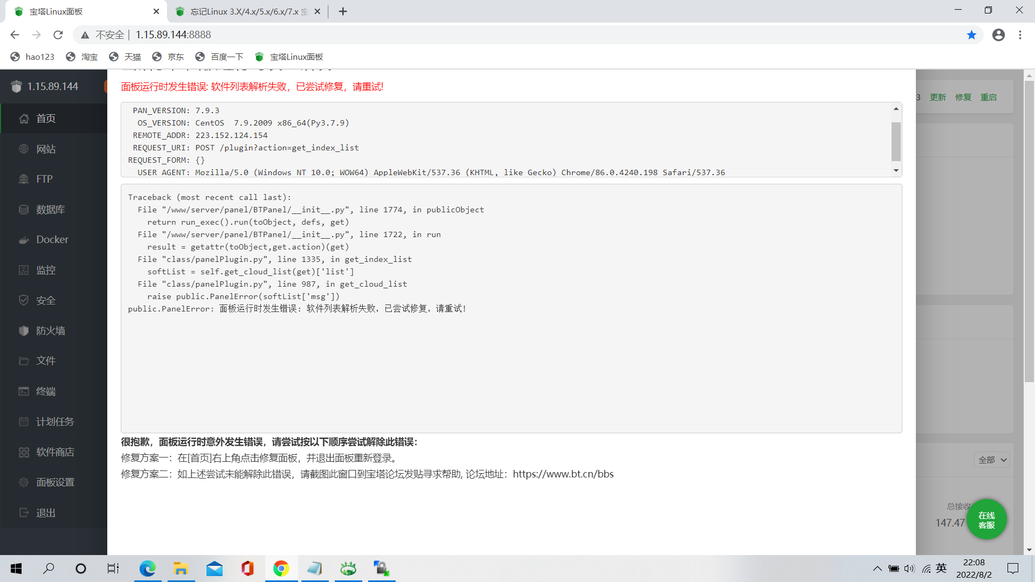Click the 重启 restart link
This screenshot has height=582, width=1035.
pyautogui.click(x=989, y=97)
